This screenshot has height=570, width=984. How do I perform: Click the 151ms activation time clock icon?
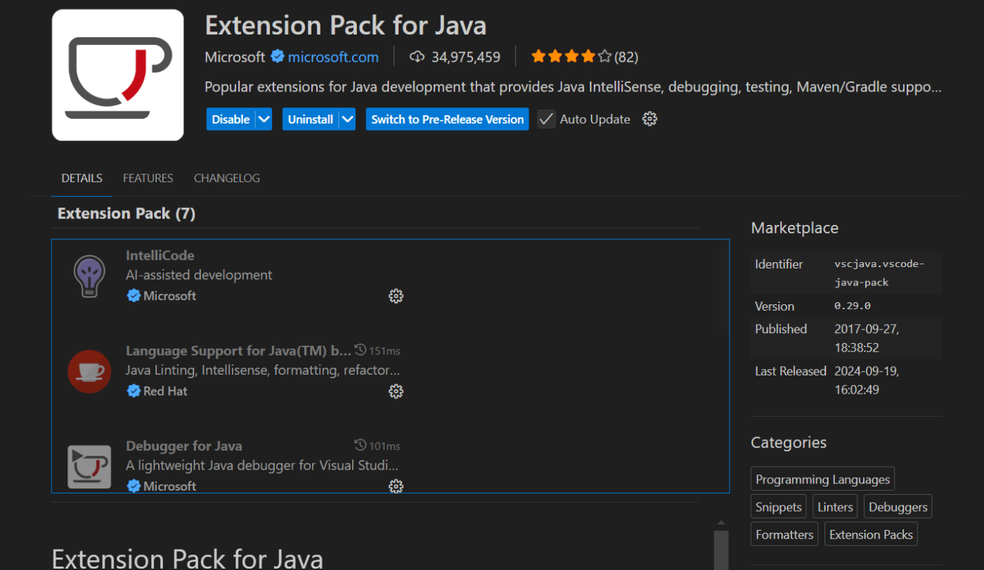click(x=361, y=350)
